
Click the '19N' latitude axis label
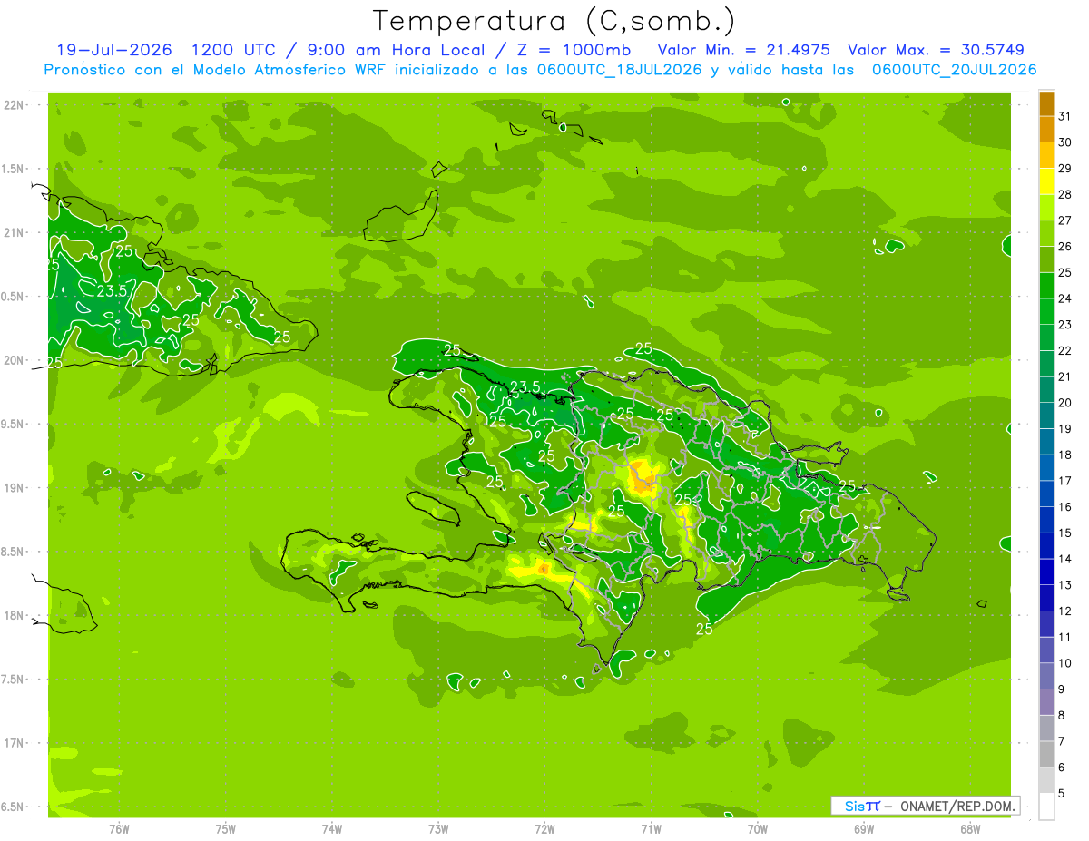point(13,488)
